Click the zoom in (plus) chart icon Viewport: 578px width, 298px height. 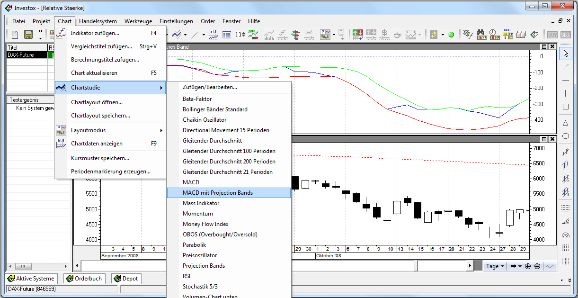pos(528,266)
